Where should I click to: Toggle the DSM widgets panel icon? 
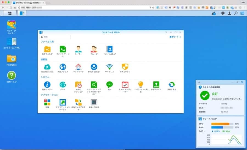pyautogui.click(x=242, y=13)
